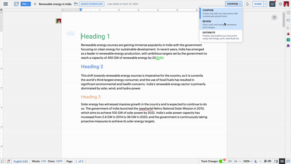
Task: Open the settings gear icon
Action: pyautogui.click(x=280, y=4)
